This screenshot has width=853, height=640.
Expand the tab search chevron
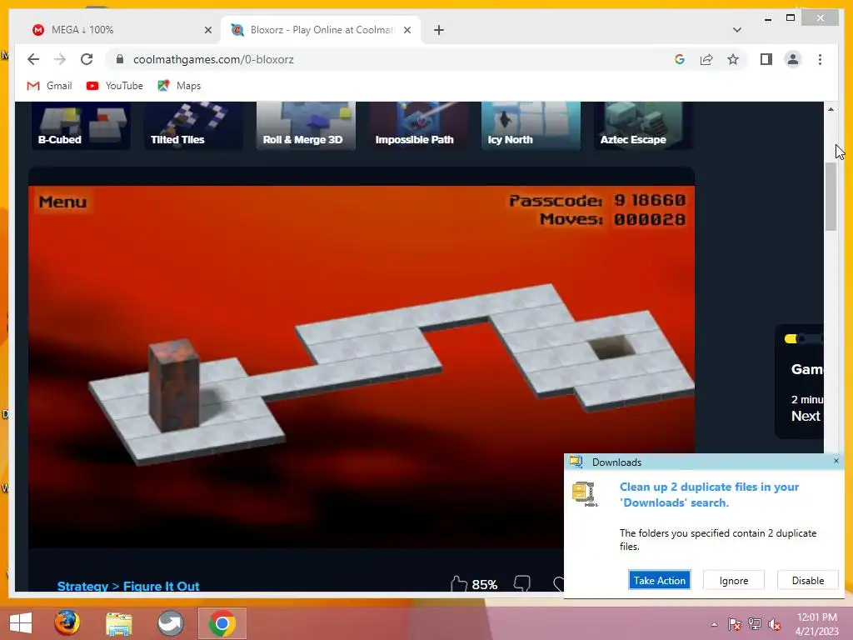pyautogui.click(x=737, y=30)
